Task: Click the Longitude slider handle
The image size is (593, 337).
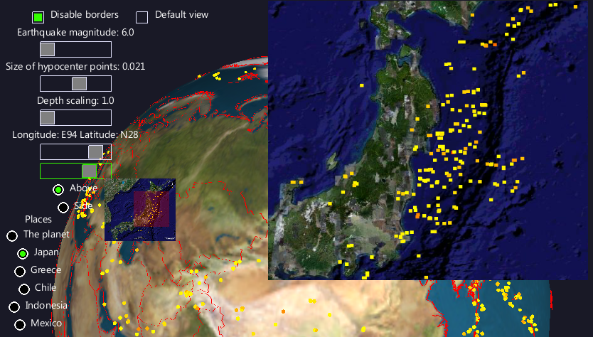Action: (96, 151)
